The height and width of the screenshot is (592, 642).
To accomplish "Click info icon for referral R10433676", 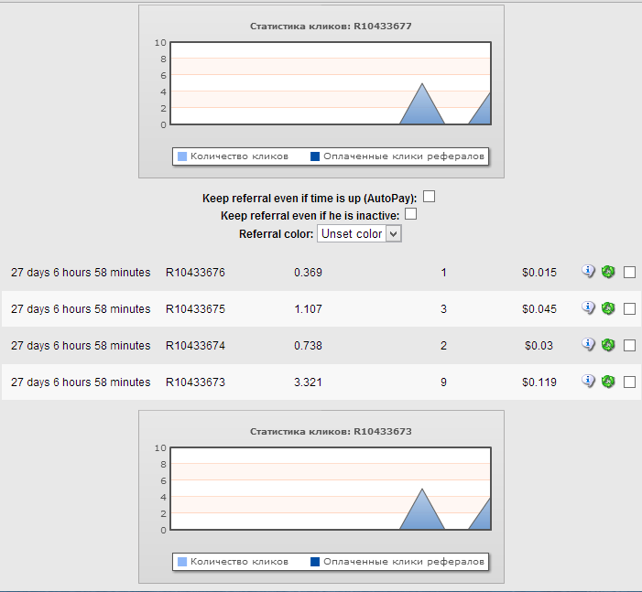I will point(589,272).
